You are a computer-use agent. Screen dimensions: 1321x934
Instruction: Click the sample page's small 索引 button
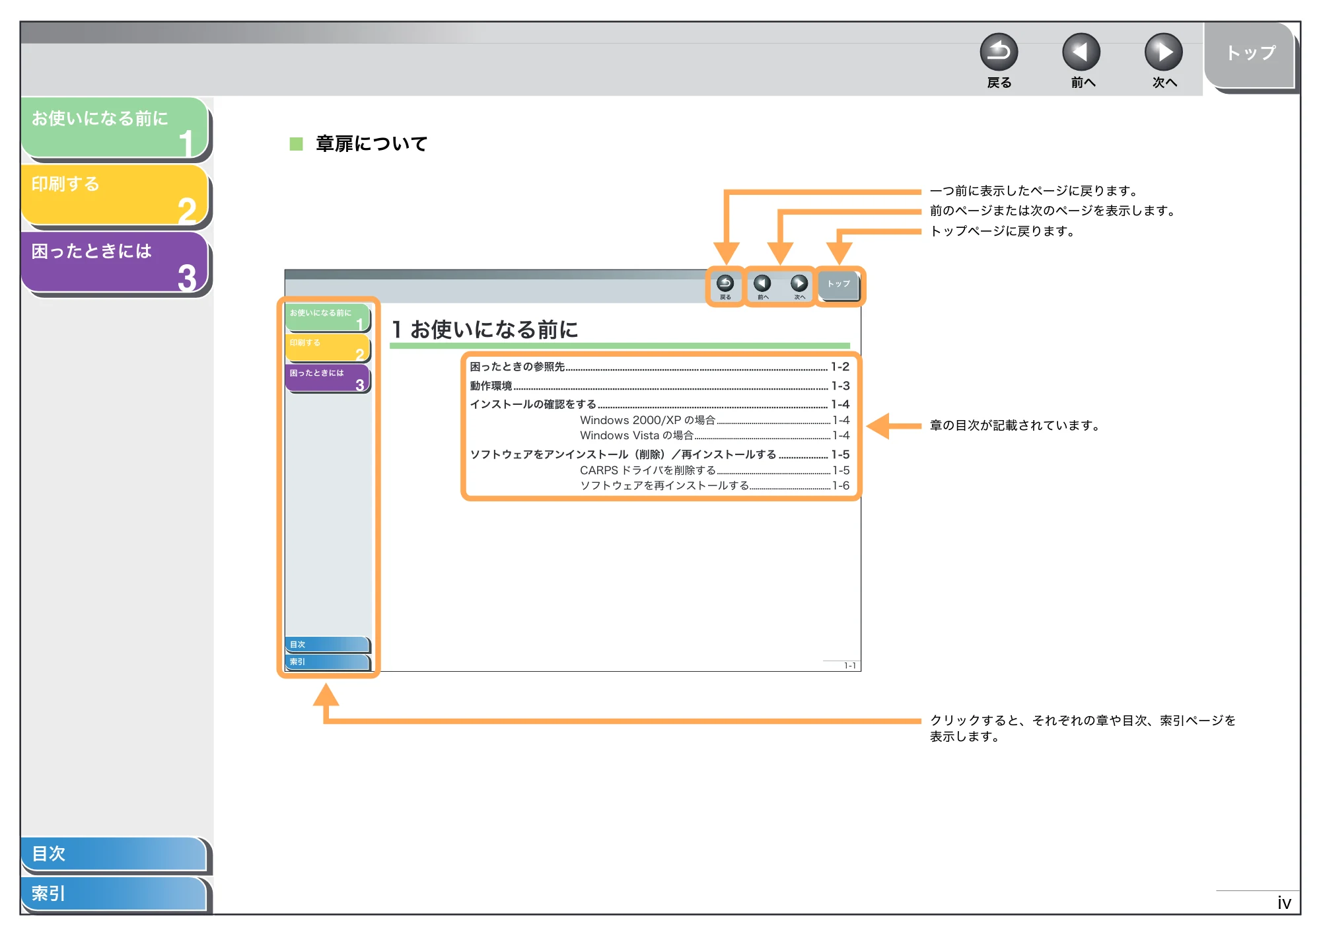(x=328, y=662)
